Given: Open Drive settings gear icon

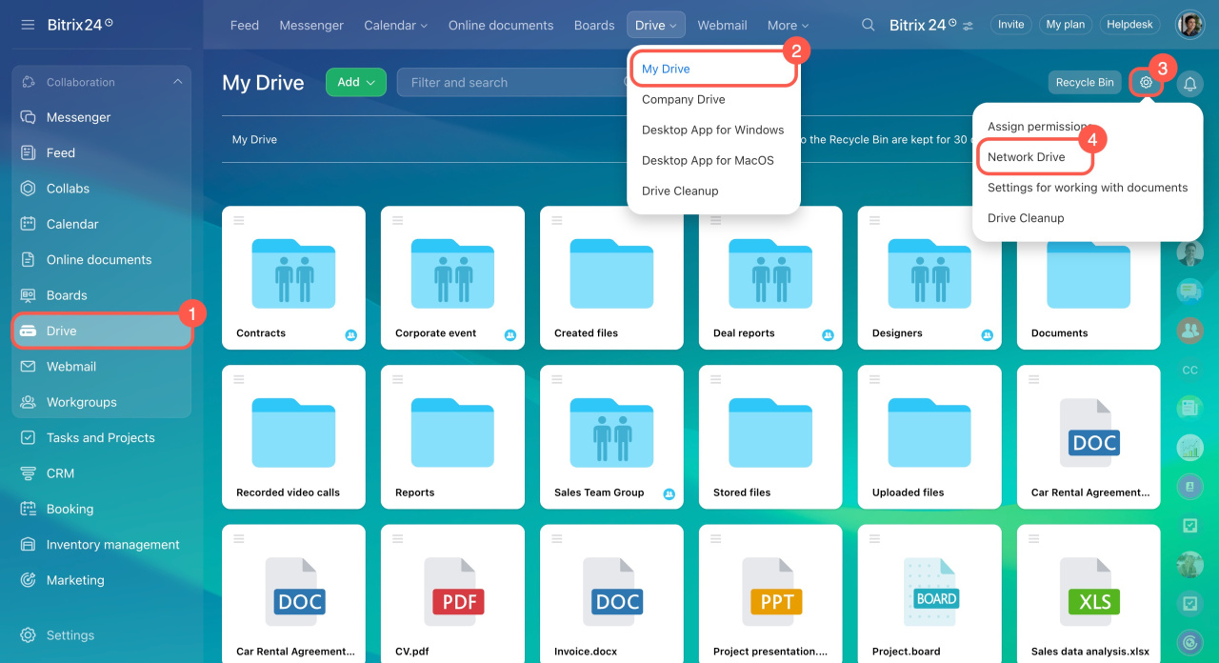Looking at the screenshot, I should (x=1146, y=83).
